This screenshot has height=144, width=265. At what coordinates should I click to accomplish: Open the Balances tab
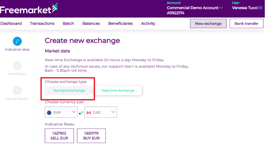pos(91,23)
